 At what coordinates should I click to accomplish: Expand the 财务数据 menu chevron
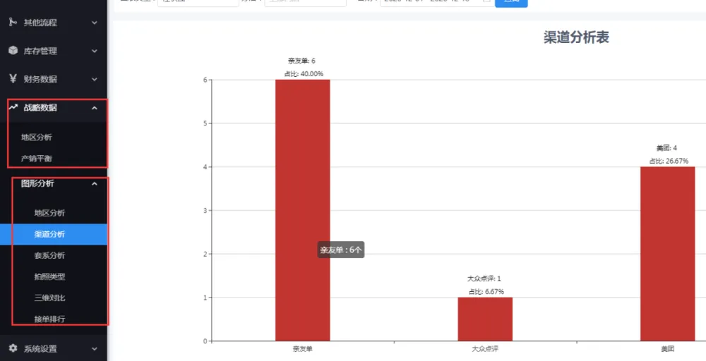click(95, 79)
